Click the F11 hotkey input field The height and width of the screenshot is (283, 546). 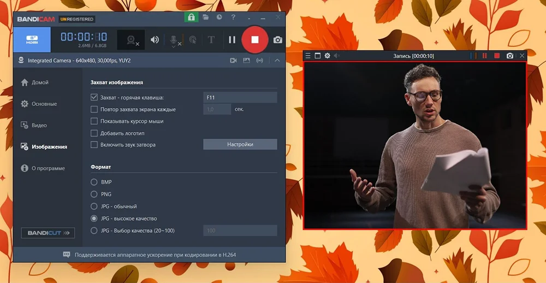[240, 98]
